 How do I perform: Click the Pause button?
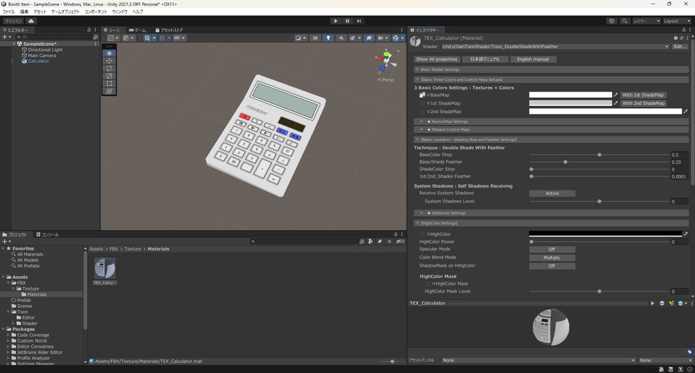347,21
